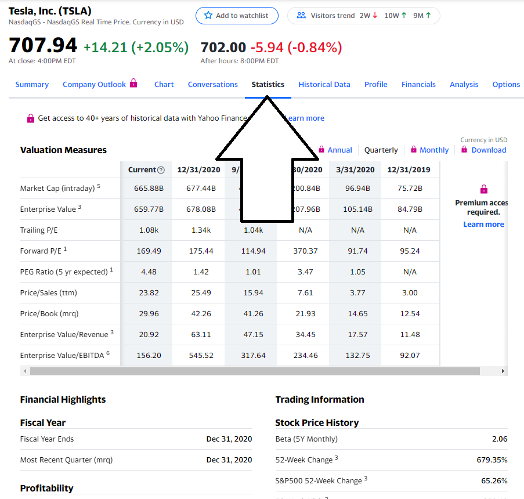This screenshot has height=499, width=524.
Task: Select the Quarterly valuation view
Action: click(x=381, y=150)
